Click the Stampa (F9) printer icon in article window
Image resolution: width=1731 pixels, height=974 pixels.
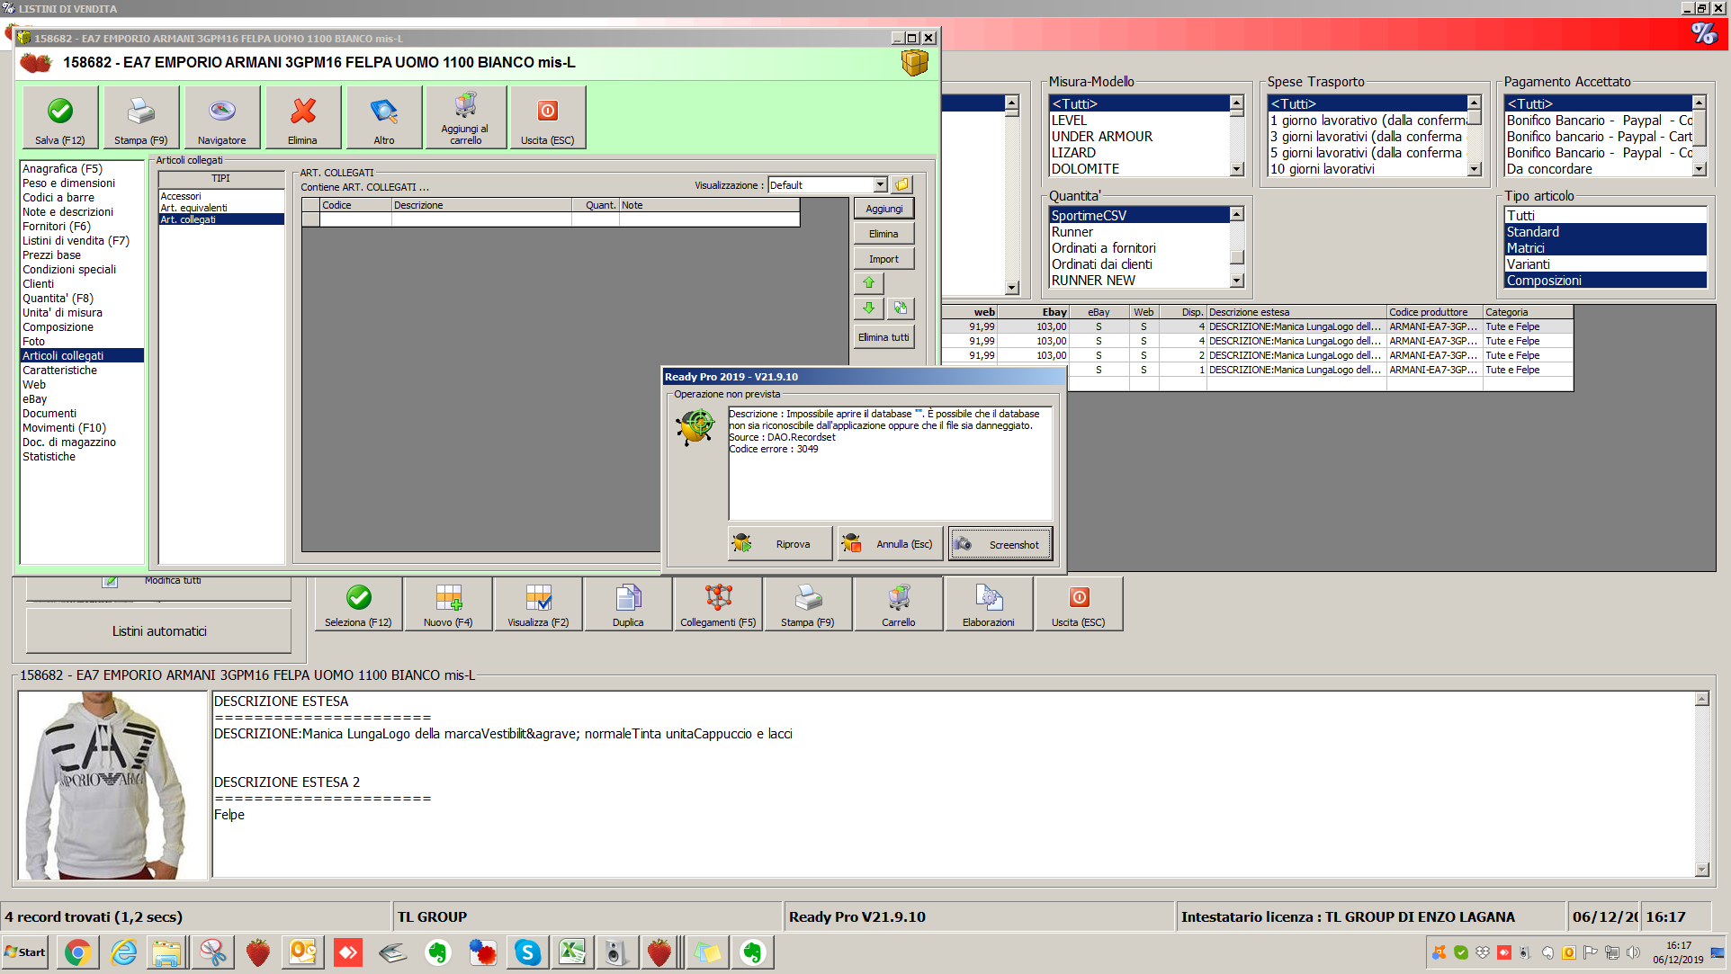(140, 112)
